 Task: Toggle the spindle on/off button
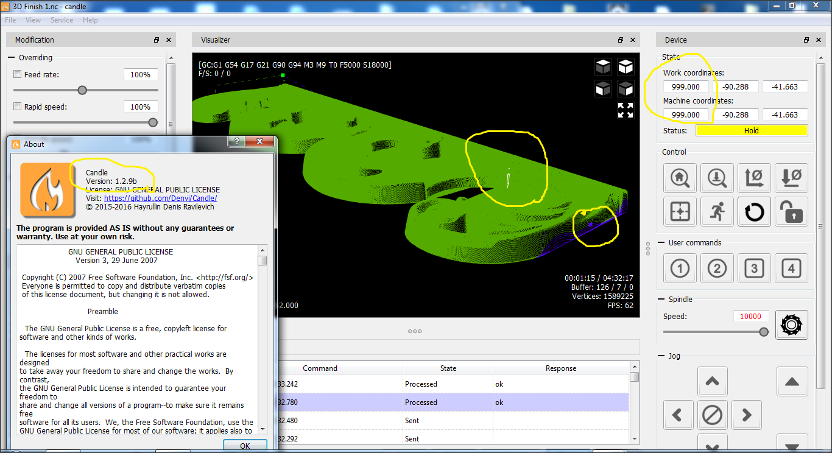(791, 325)
